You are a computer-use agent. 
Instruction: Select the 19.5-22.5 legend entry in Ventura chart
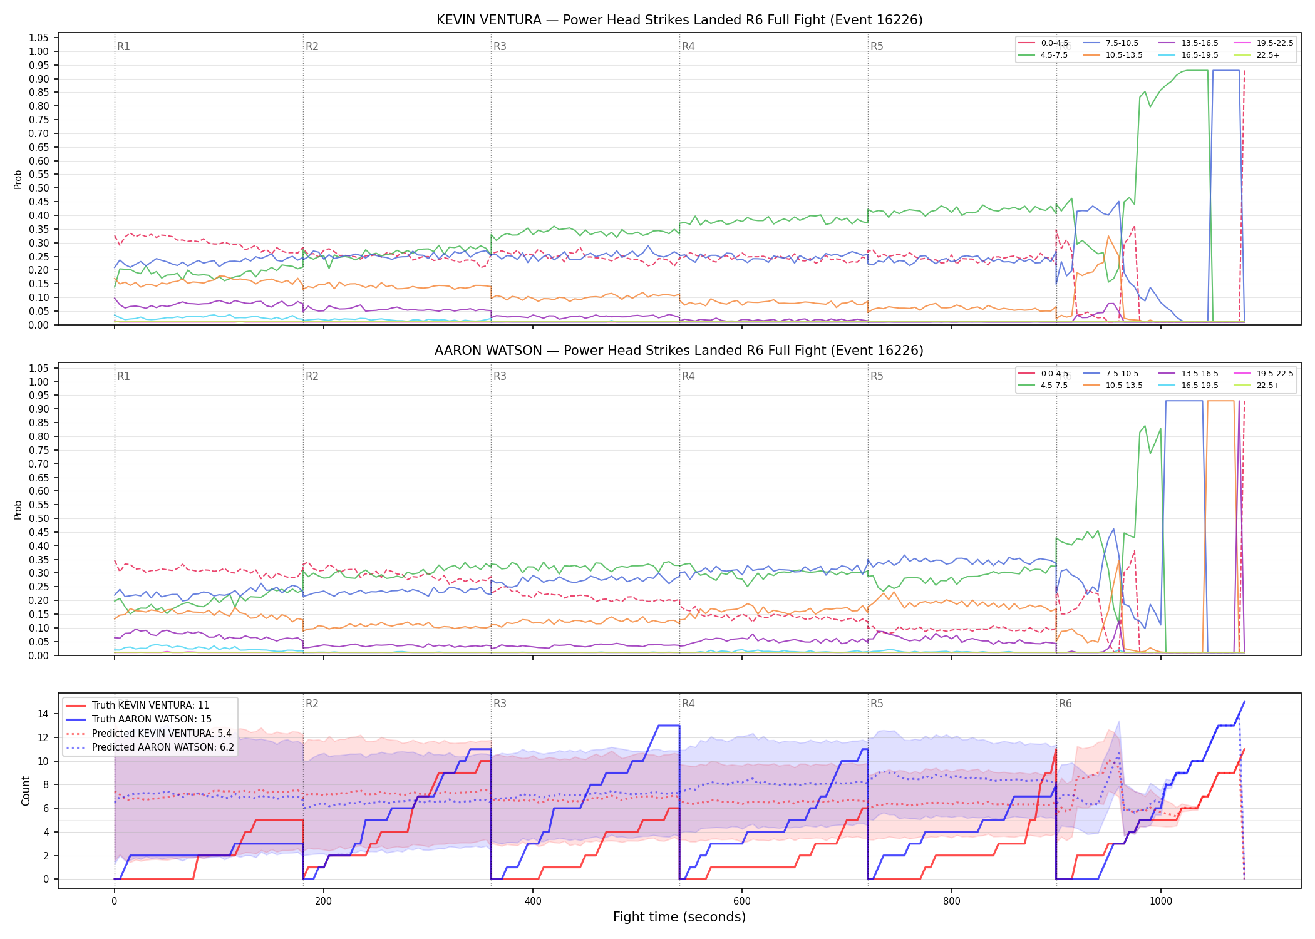1263,43
